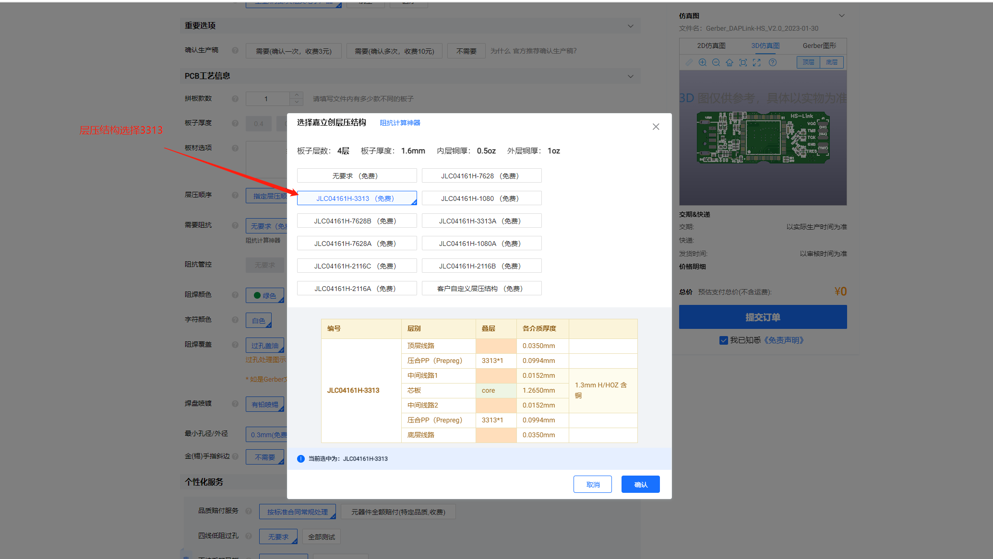Select JLC04161H-2116A stackup option

[x=357, y=289]
